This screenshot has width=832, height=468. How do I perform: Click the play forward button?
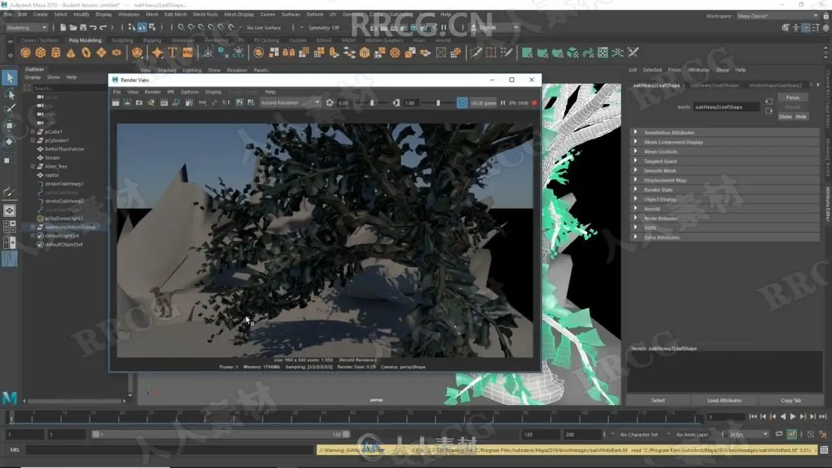click(x=792, y=417)
